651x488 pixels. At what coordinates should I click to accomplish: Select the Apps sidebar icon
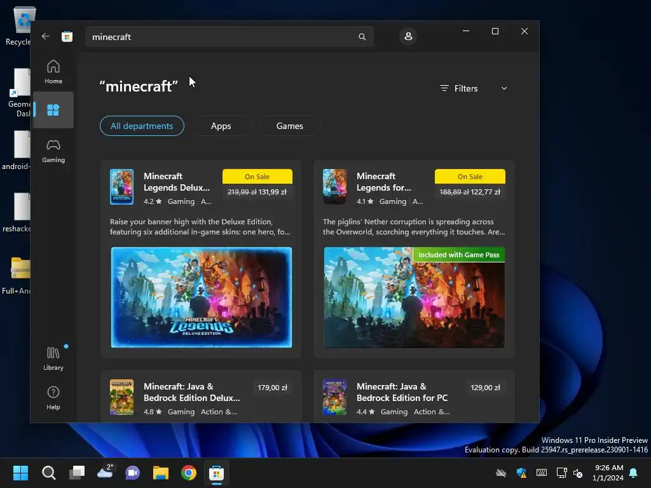point(53,110)
